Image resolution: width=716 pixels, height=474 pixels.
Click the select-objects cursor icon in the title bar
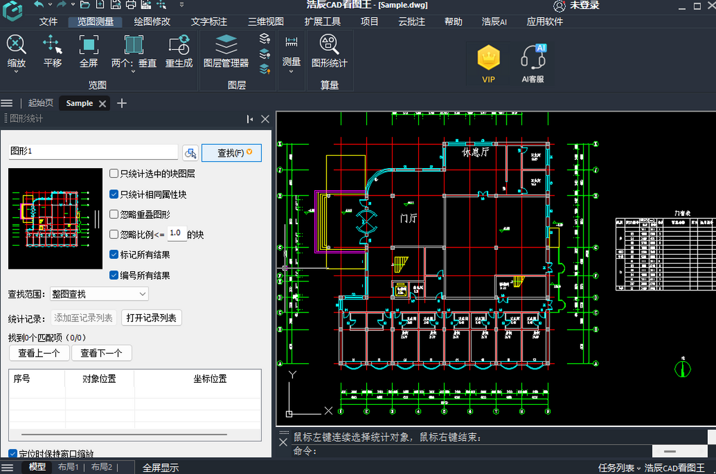pos(161,5)
